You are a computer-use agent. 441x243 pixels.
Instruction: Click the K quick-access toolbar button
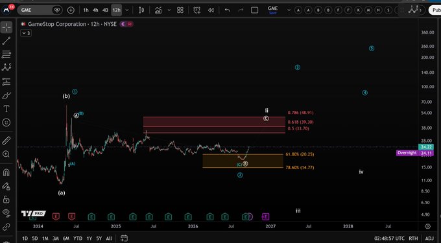pos(358,10)
